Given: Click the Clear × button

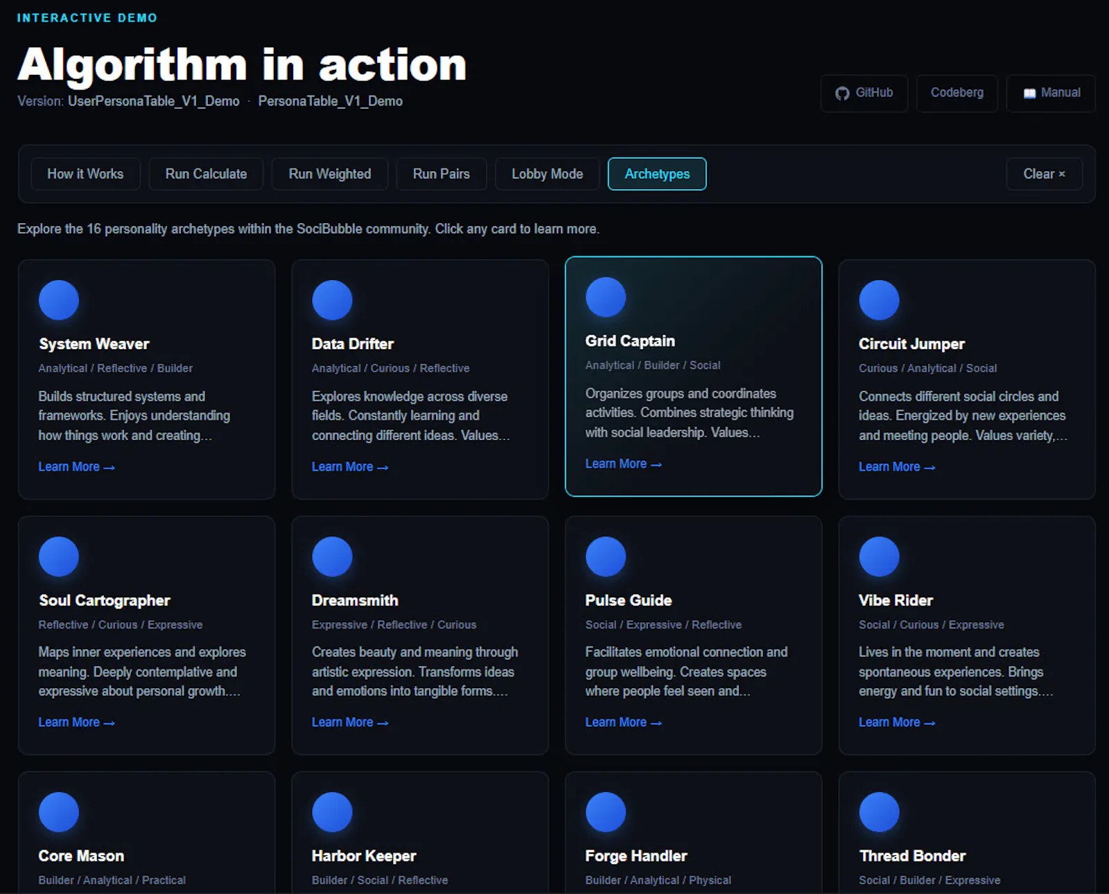Looking at the screenshot, I should coord(1044,174).
